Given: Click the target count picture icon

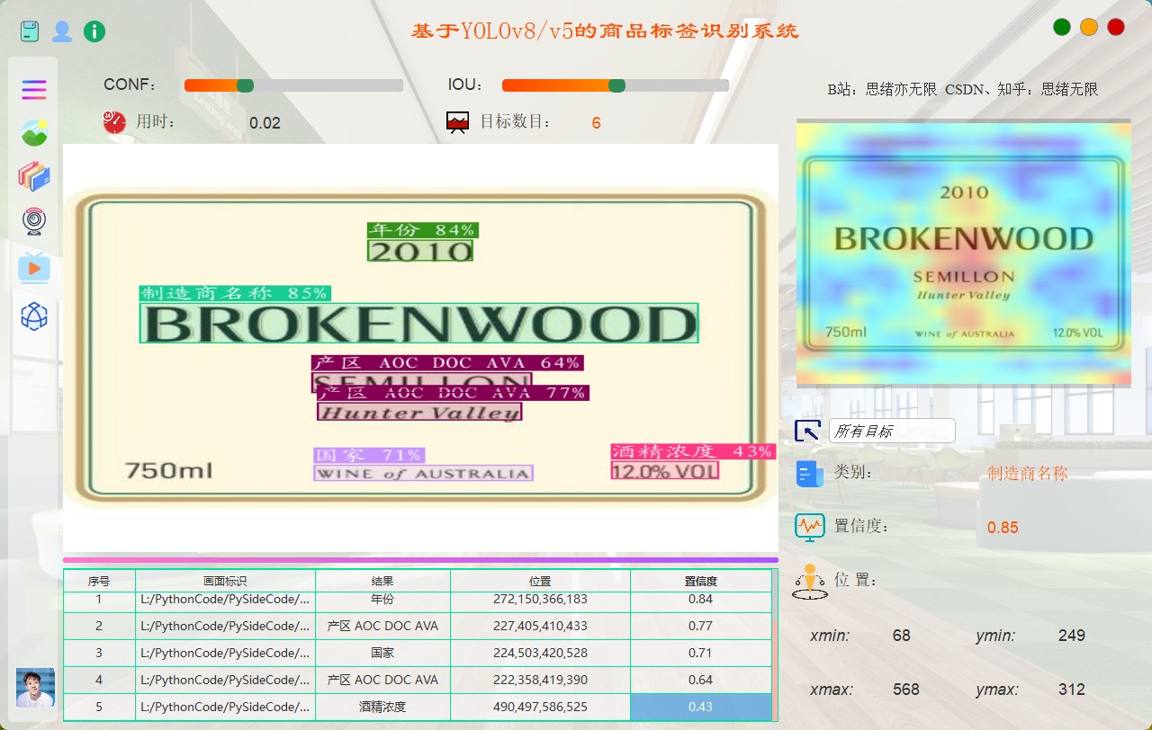Looking at the screenshot, I should [x=458, y=122].
